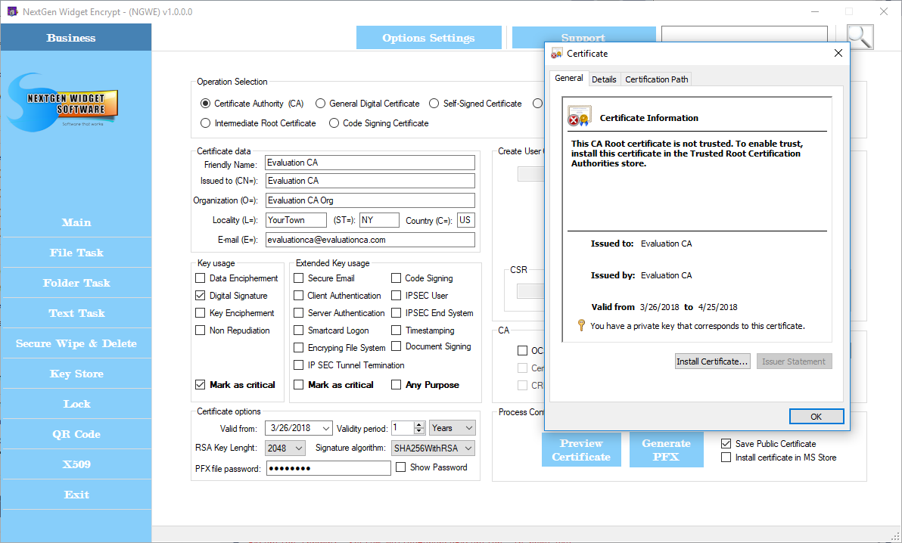Click Preview Certificate button

point(581,450)
